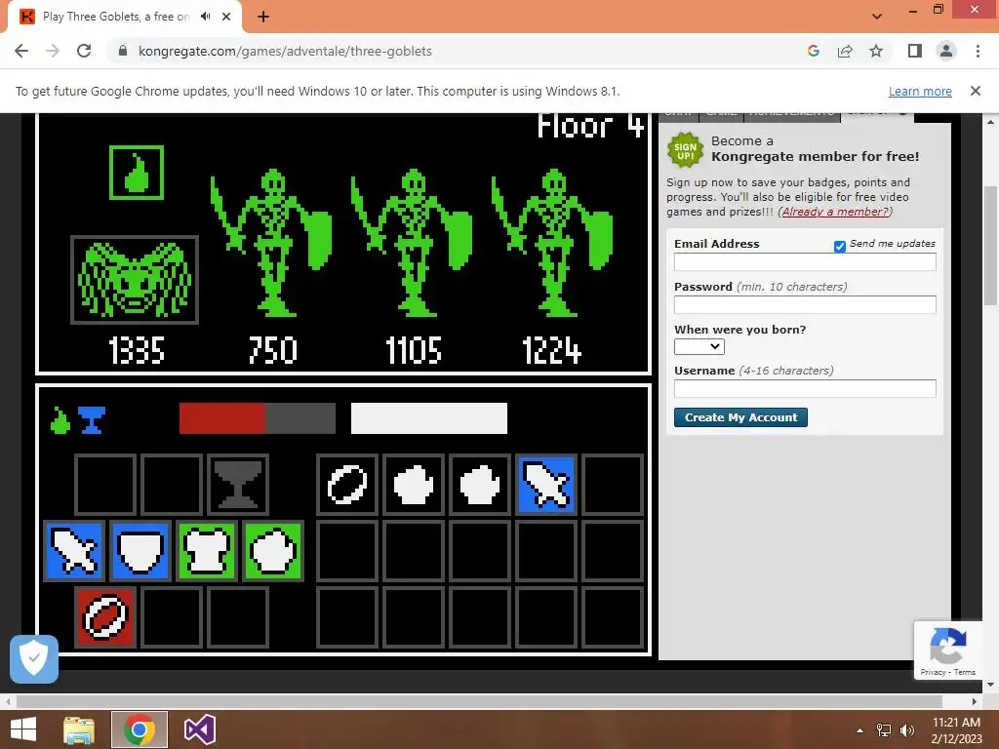This screenshot has width=999, height=749.
Task: Click the browser back arrow
Action: tap(21, 51)
